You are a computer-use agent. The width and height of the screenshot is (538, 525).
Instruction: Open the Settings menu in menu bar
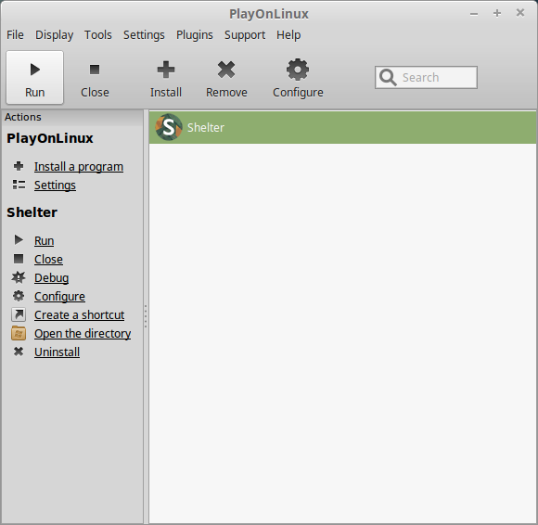pos(144,34)
